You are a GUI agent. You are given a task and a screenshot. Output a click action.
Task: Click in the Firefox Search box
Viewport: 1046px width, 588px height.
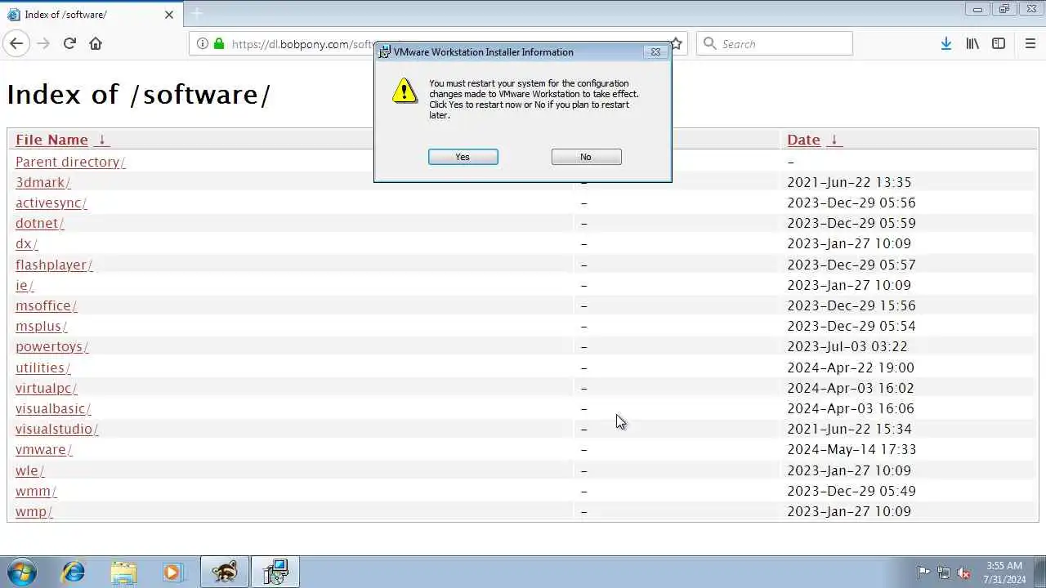pos(775,44)
